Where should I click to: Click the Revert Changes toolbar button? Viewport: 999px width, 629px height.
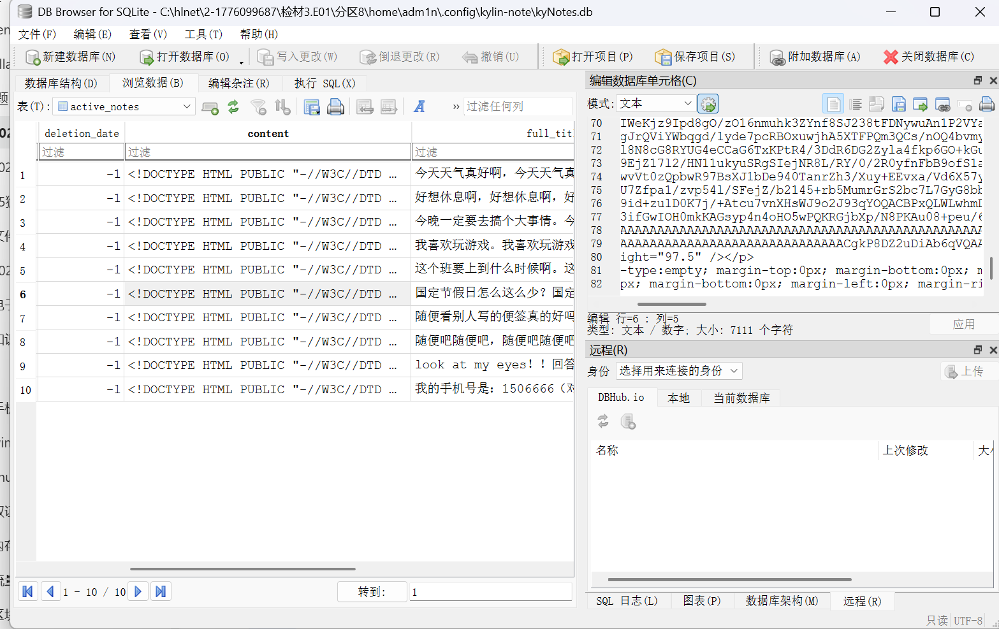(400, 57)
